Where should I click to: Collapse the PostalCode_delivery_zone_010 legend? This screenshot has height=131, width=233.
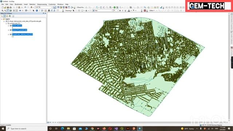(8, 34)
